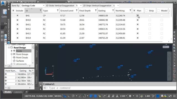
Task: Open object snap settings dropdown arrow
Action: pos(87,96)
